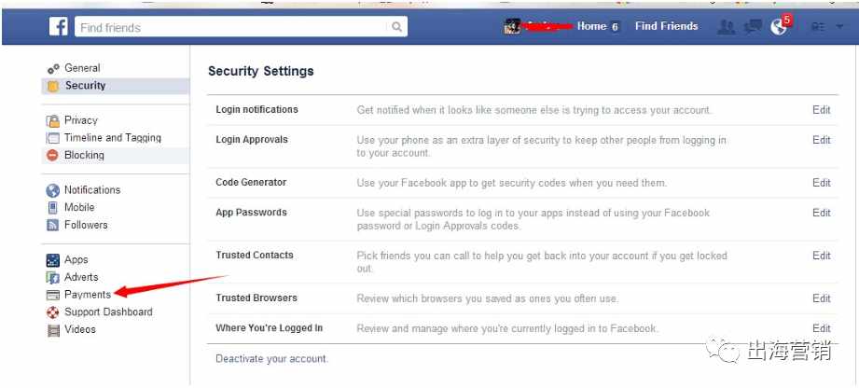Expand Where You're Logged In row
This screenshot has width=859, height=388.
coord(522,328)
